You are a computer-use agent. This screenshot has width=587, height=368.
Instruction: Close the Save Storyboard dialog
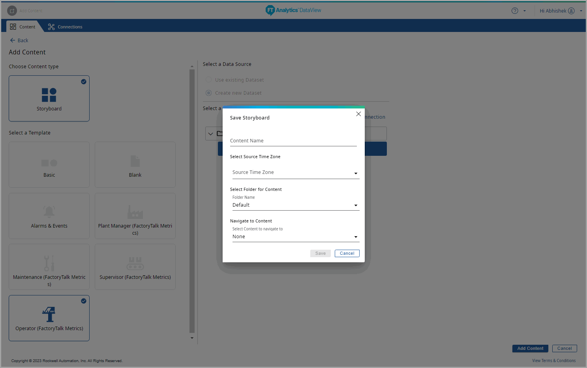click(358, 114)
